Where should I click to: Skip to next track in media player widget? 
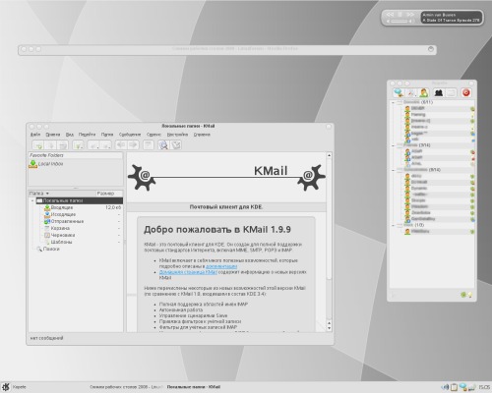pyautogui.click(x=410, y=15)
